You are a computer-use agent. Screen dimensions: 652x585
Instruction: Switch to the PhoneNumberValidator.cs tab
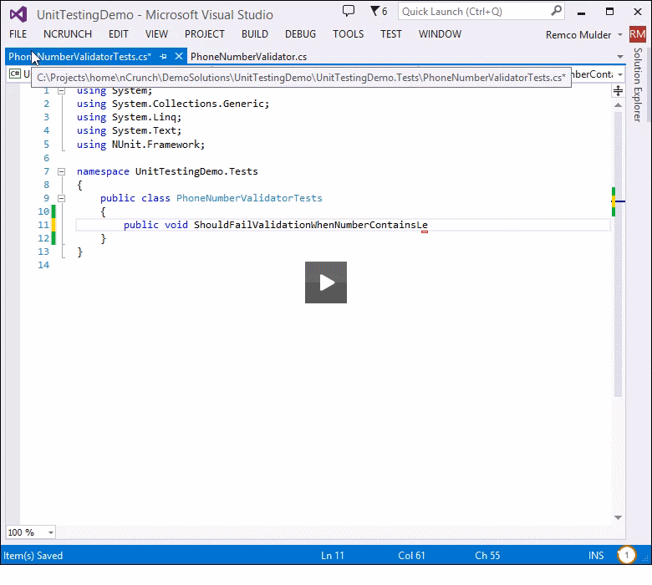point(248,56)
